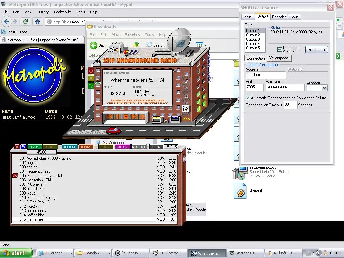The width and height of the screenshot is (344, 258).
Task: Click the Disconnect button
Action: (x=316, y=50)
